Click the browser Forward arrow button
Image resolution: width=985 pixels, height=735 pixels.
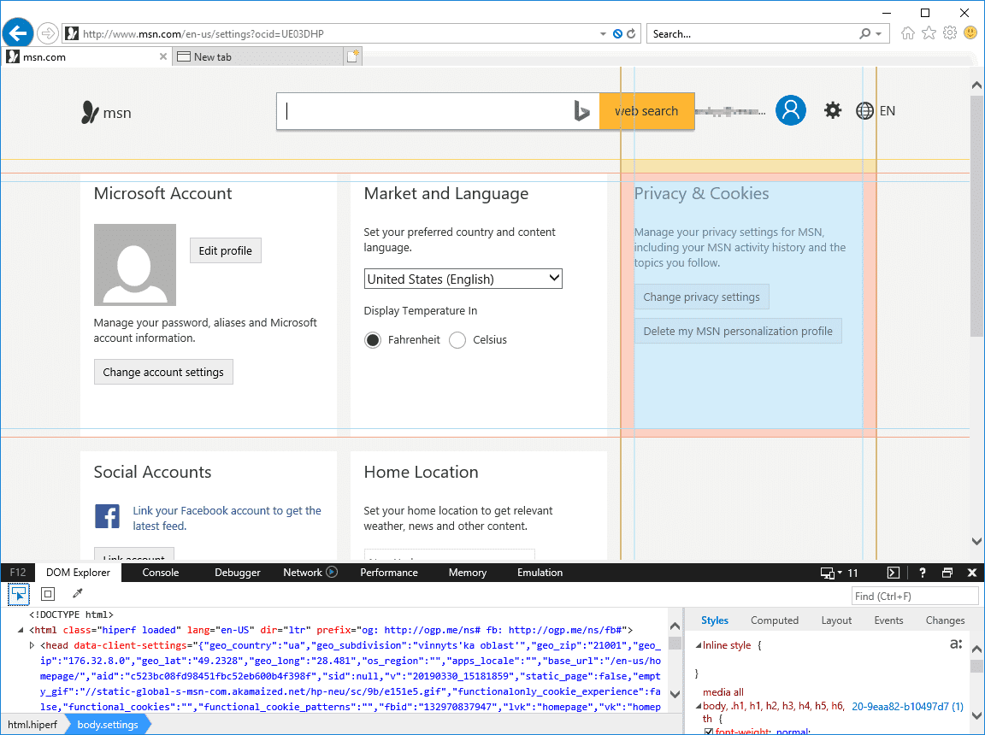point(48,33)
